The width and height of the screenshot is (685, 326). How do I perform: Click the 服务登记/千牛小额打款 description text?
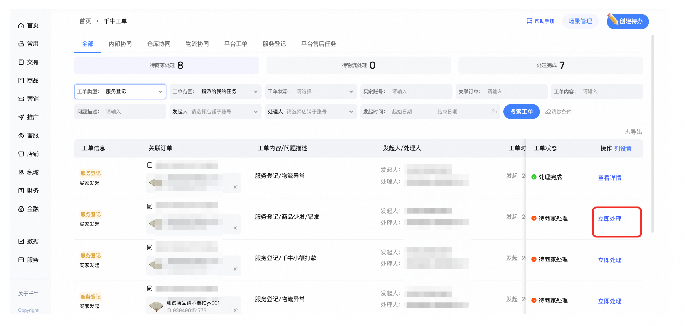pyautogui.click(x=286, y=258)
